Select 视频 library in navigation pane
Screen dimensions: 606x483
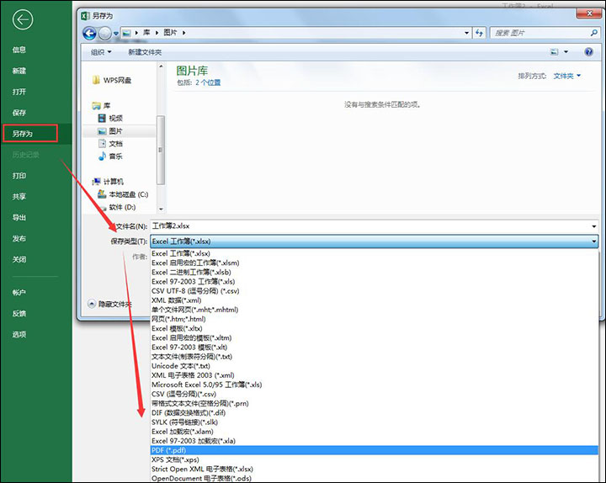[110, 119]
